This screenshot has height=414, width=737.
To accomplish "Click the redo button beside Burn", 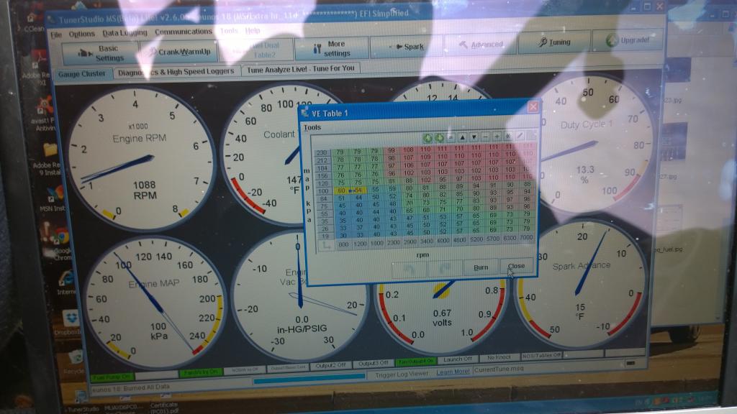I will (x=445, y=269).
